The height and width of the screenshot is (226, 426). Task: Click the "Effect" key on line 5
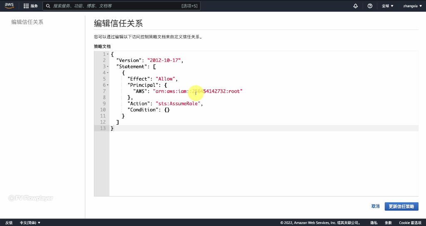coord(139,79)
